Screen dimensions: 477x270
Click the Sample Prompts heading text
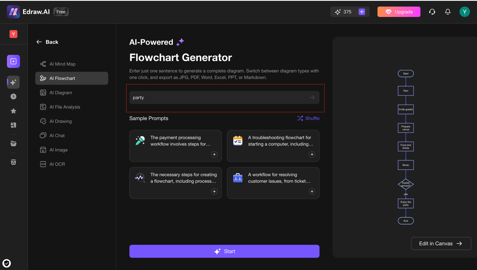click(x=149, y=118)
